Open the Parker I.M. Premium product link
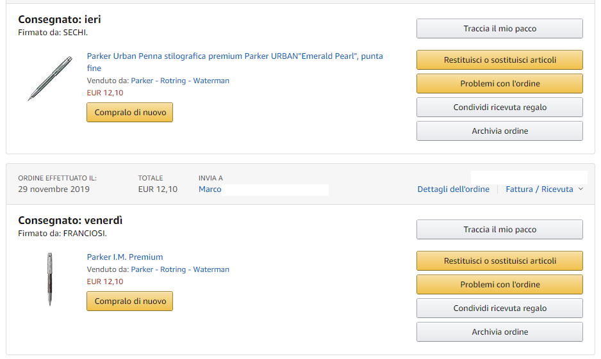Image resolution: width=601 pixels, height=359 pixels. coord(125,257)
